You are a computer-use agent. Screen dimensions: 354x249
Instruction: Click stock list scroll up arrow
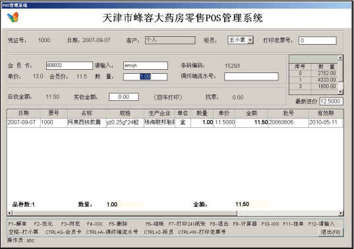click(340, 58)
